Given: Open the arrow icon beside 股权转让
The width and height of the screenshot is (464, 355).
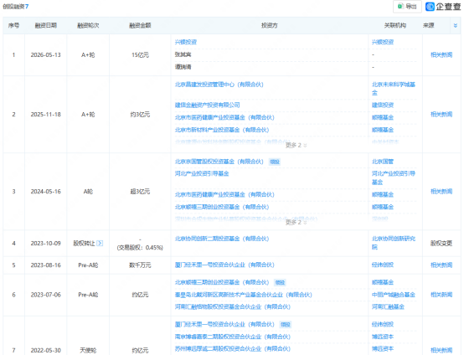Looking at the screenshot, I should tap(100, 244).
